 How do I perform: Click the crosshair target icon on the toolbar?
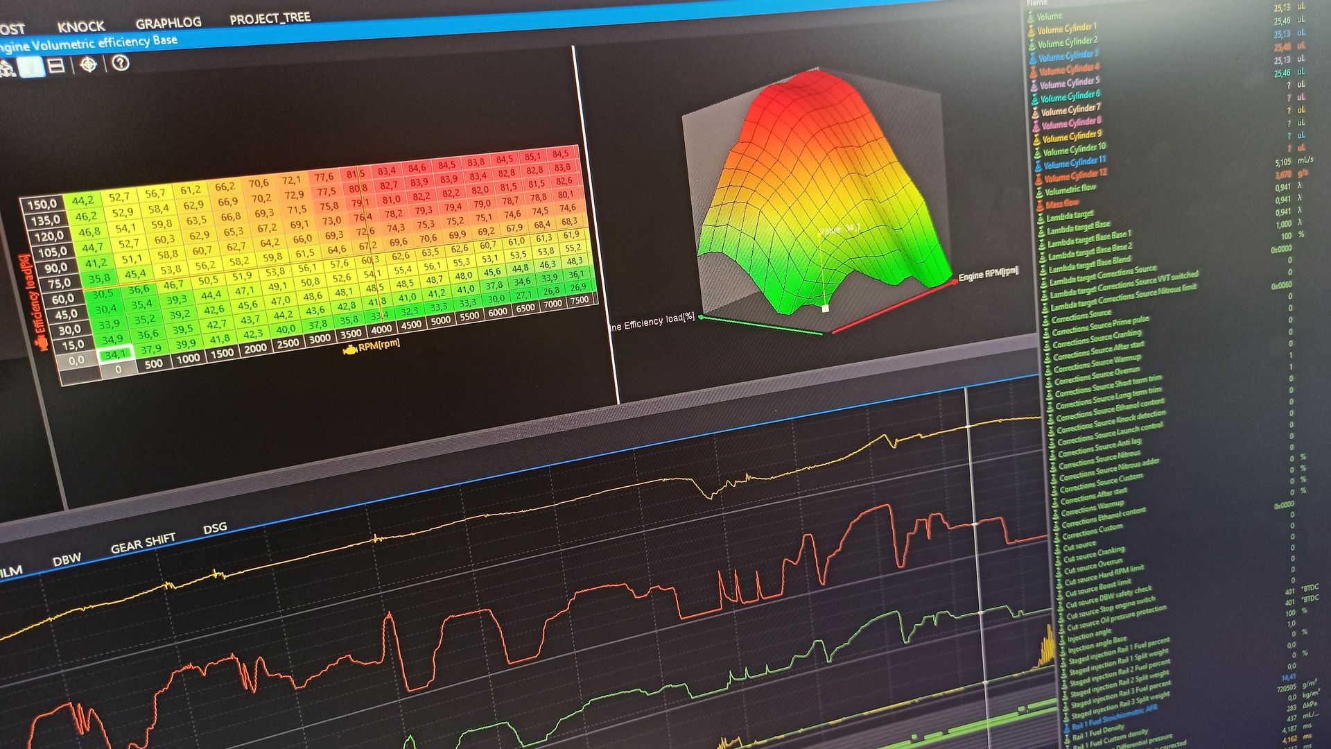89,65
